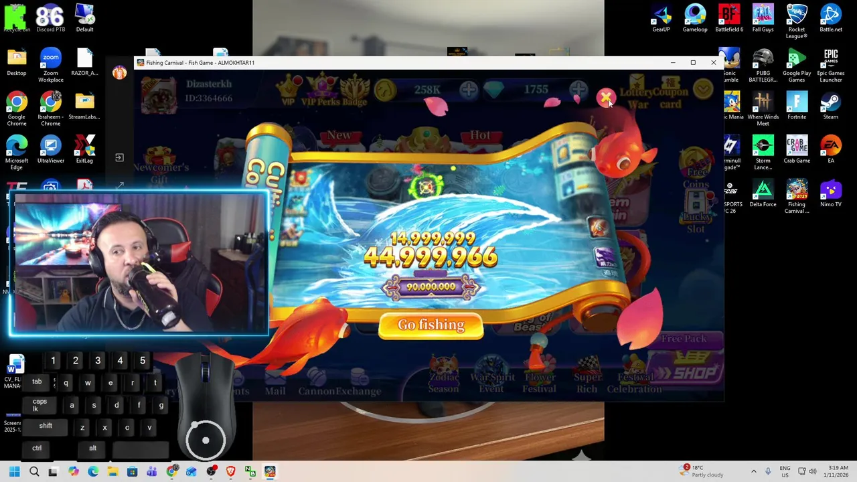Add diamonds with the plus beside 1755
This screenshot has height=482, width=857.
coord(578,90)
